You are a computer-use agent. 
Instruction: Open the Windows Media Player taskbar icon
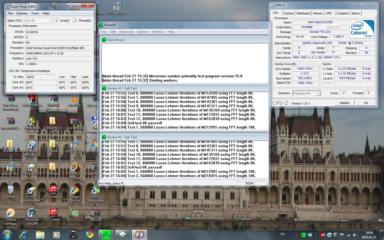click(x=56, y=235)
